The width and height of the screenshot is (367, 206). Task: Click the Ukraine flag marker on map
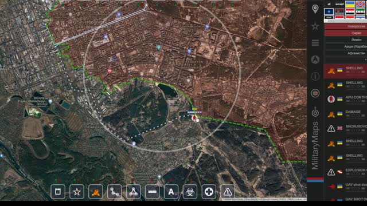(x=194, y=108)
